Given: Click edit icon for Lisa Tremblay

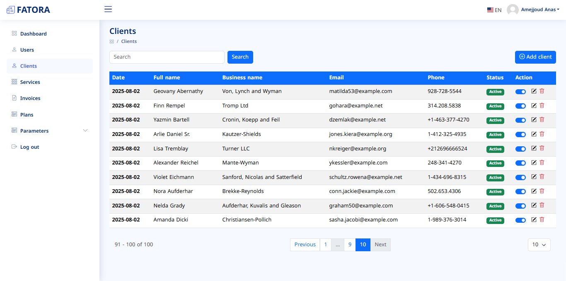Looking at the screenshot, I should pyautogui.click(x=534, y=148).
